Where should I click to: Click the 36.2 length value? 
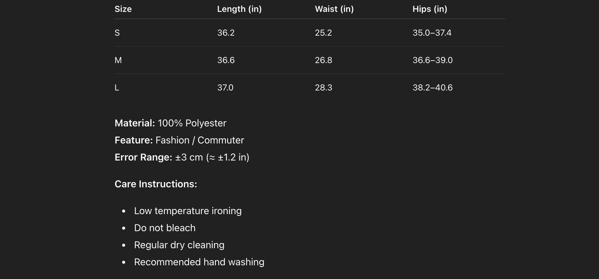coord(226,33)
